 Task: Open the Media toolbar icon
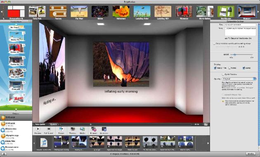[x=82, y=129]
